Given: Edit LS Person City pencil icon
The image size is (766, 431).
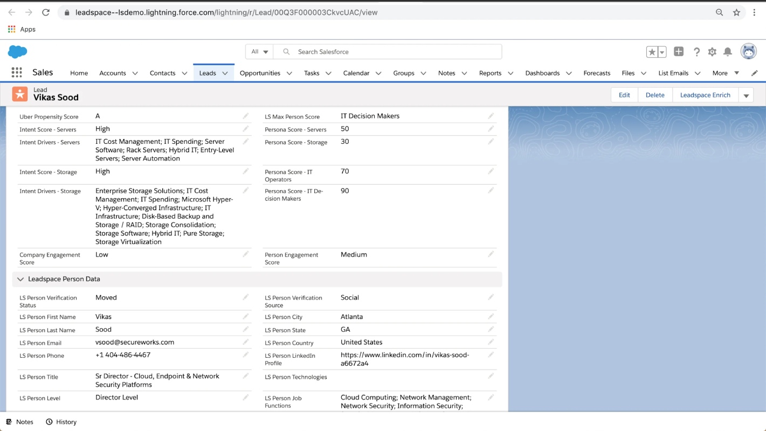Looking at the screenshot, I should pos(491,316).
